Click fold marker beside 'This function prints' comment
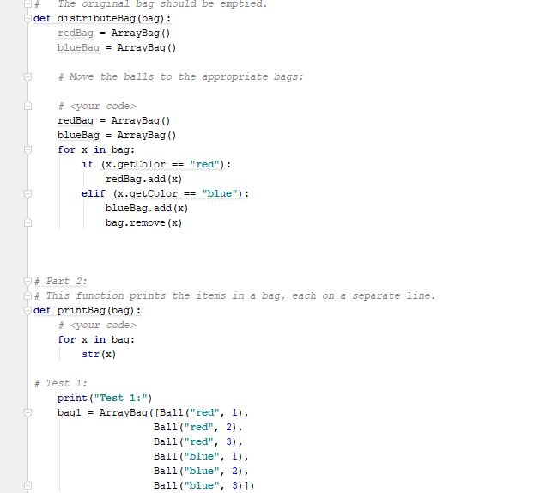The width and height of the screenshot is (534, 493). 27,295
